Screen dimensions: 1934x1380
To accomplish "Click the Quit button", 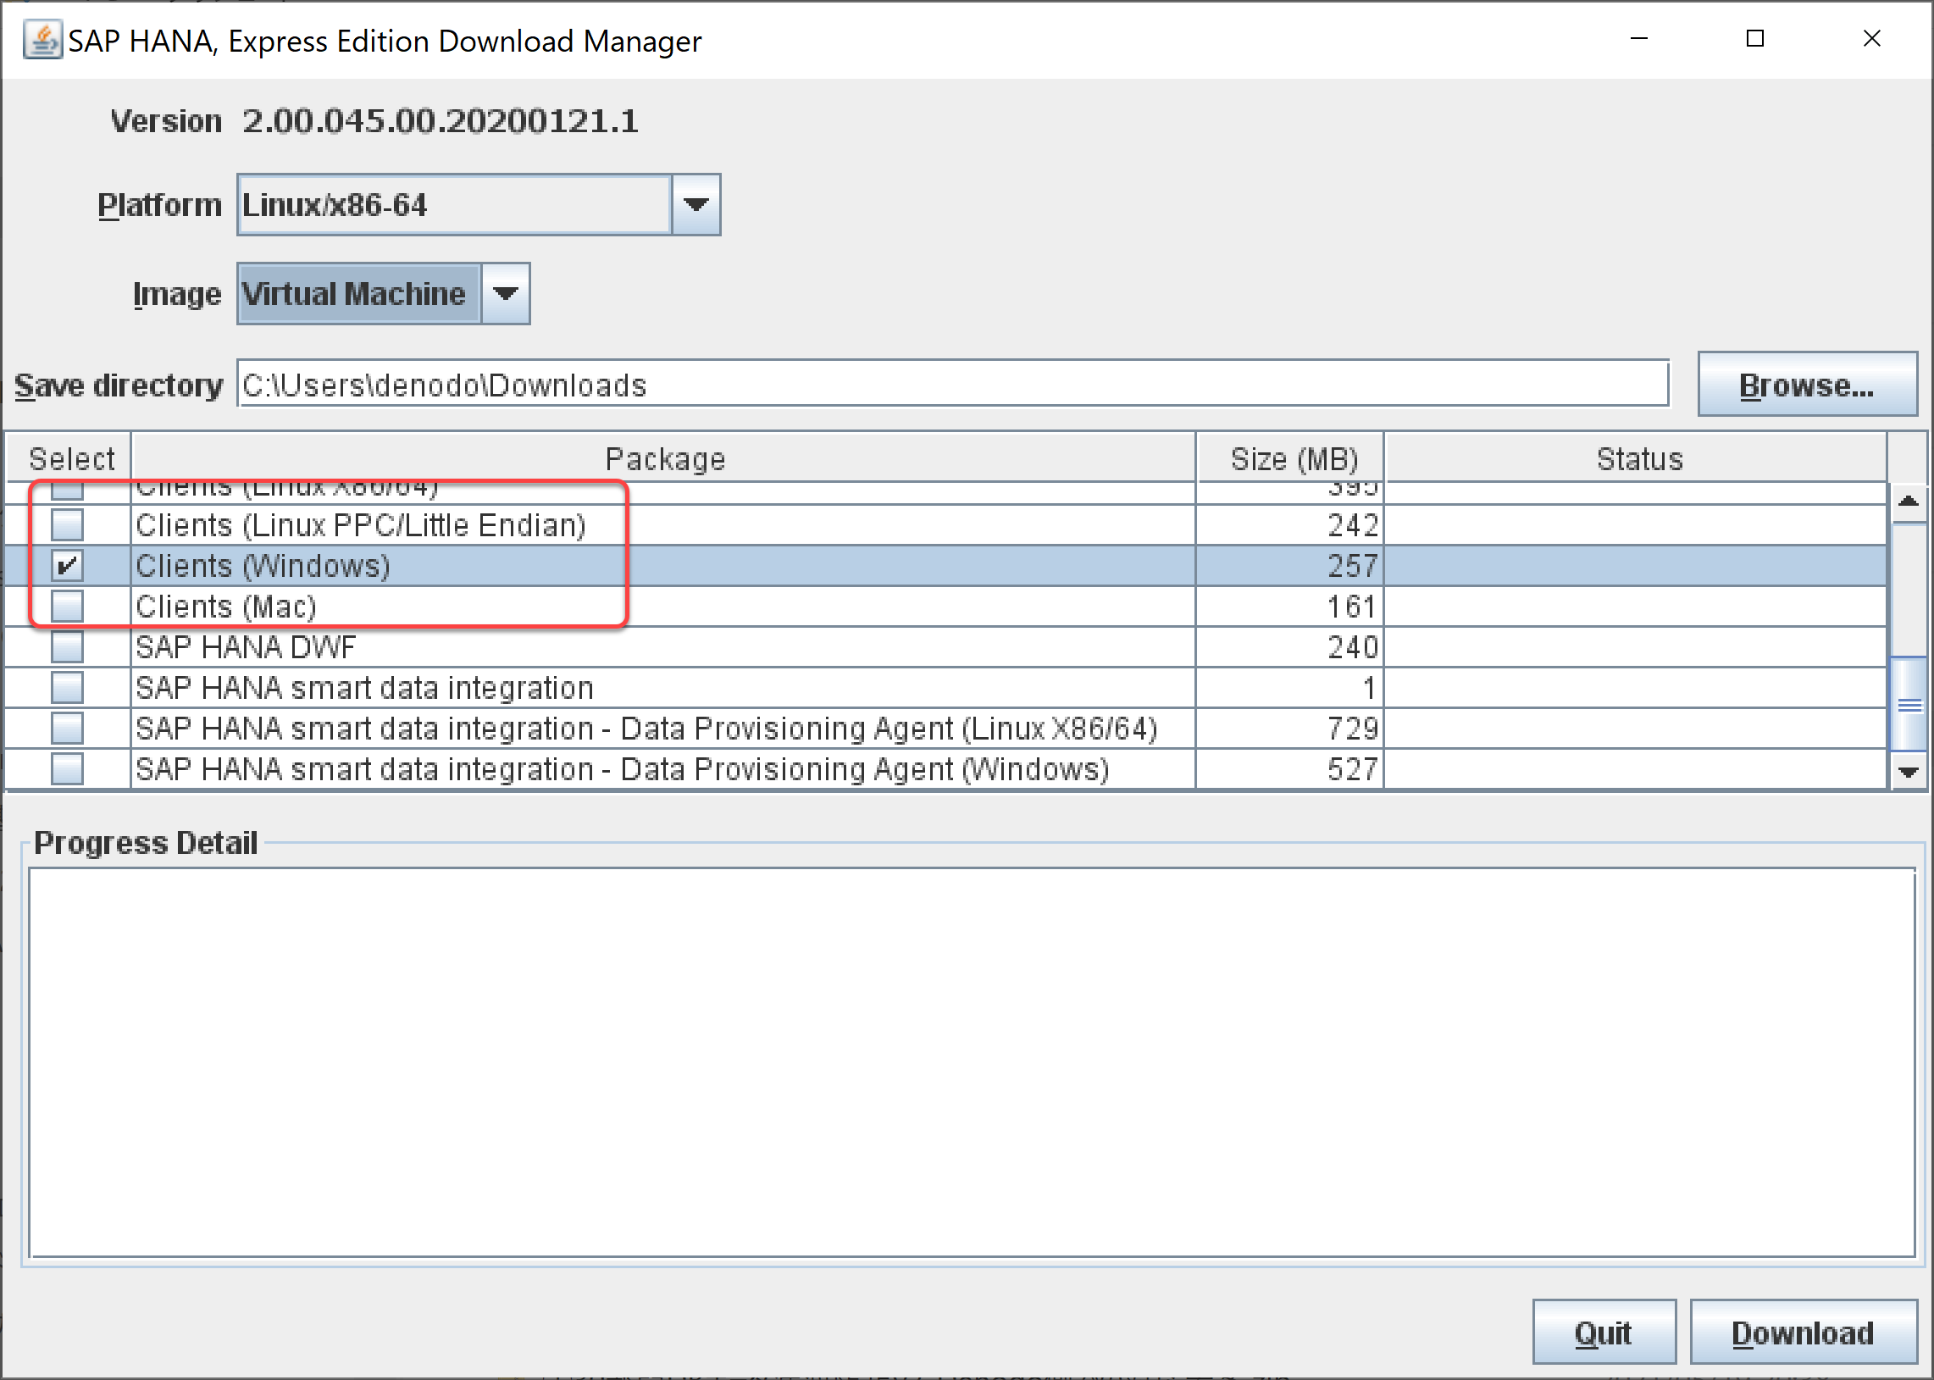I will 1604,1333.
